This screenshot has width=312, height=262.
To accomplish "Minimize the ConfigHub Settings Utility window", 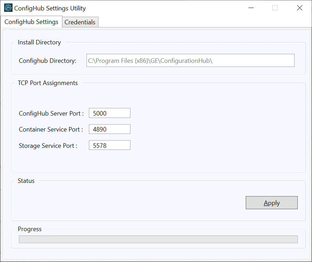I will (251, 8).
